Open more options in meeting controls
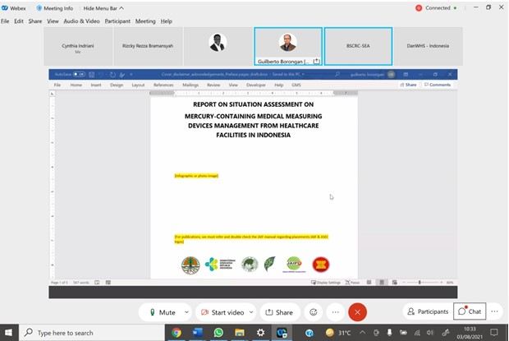This screenshot has width=509, height=341. 335,312
